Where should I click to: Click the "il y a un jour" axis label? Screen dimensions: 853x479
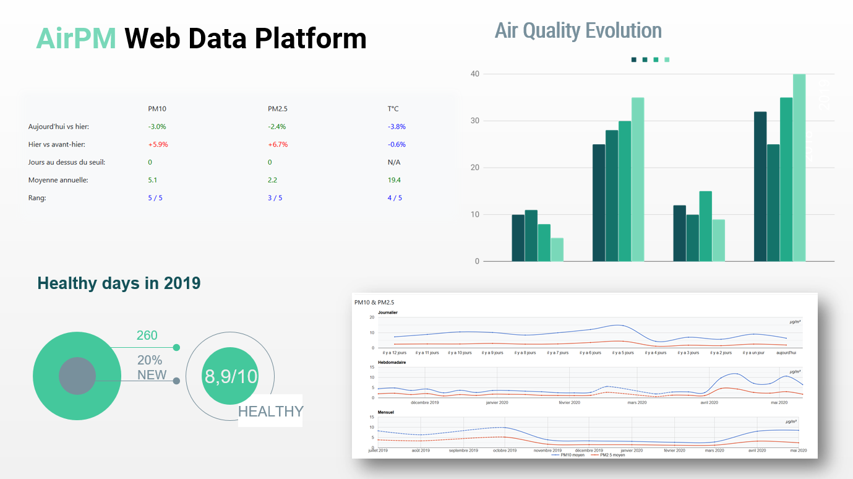tap(753, 353)
